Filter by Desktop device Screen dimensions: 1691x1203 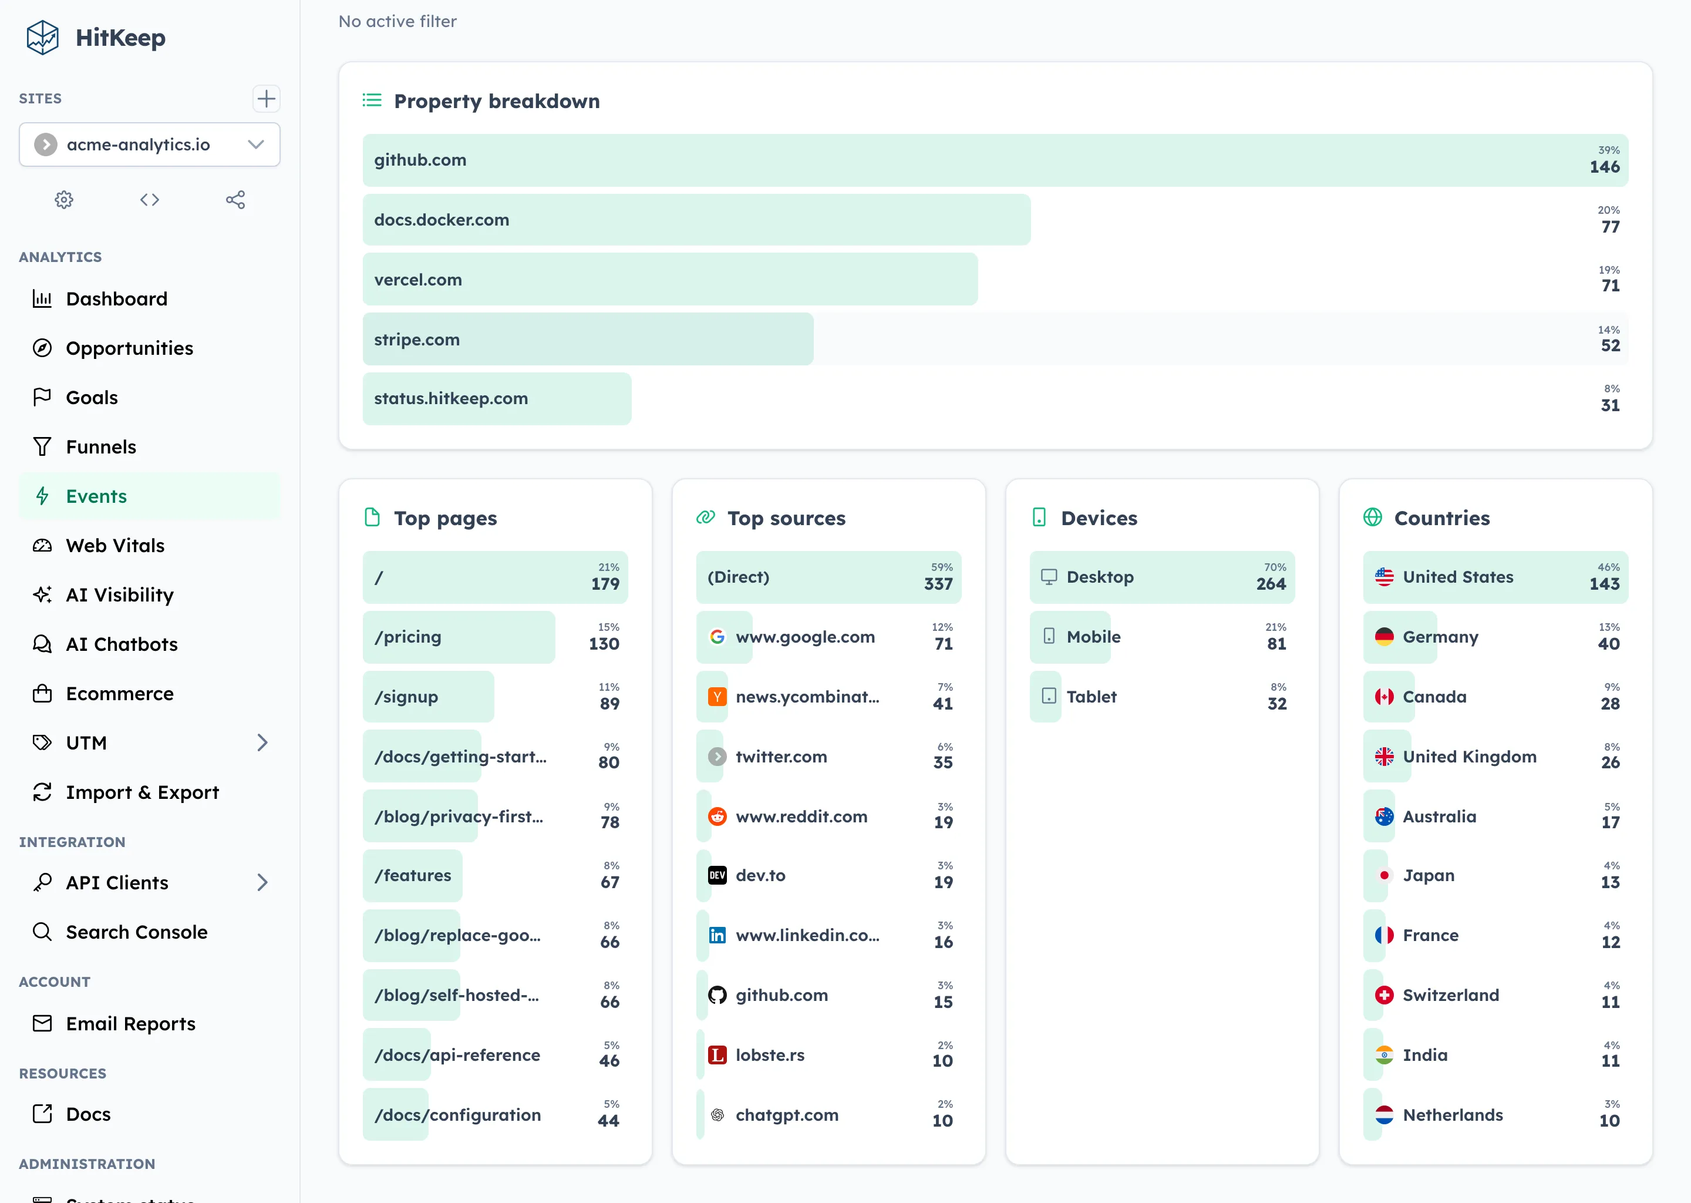point(1163,577)
